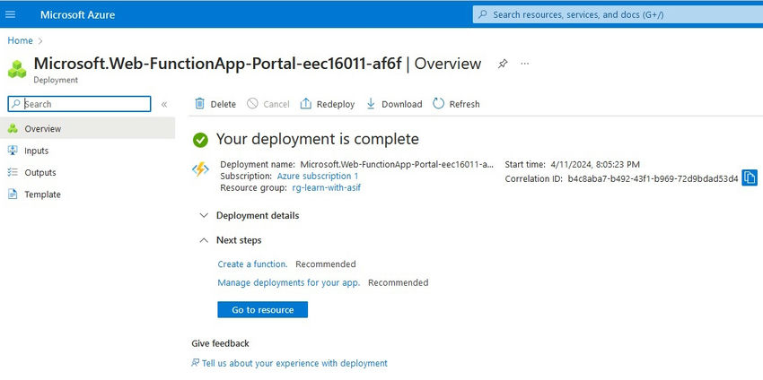Download the deployment template
This screenshot has height=380, width=763.
(394, 104)
